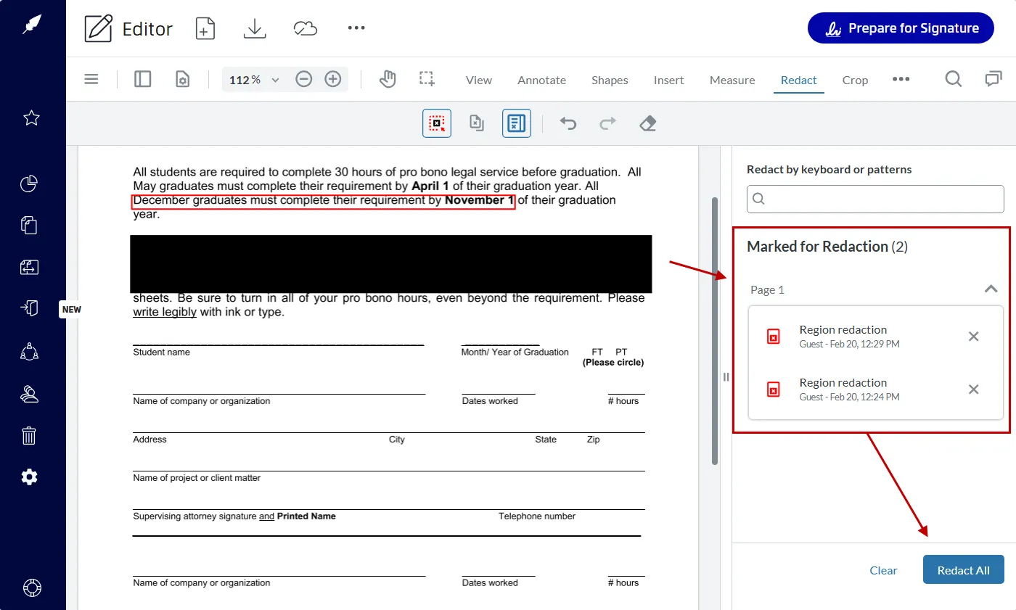This screenshot has height=610, width=1016.
Task: Open the star favorites in sidebar
Action: pyautogui.click(x=31, y=118)
